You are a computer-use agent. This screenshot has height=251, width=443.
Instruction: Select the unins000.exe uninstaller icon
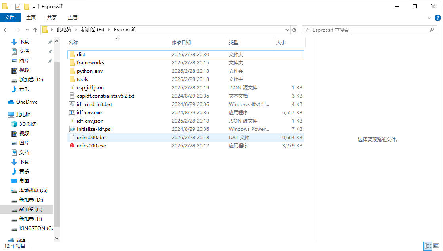pyautogui.click(x=72, y=146)
